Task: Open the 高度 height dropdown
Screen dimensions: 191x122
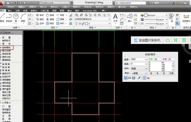Action: point(146,59)
